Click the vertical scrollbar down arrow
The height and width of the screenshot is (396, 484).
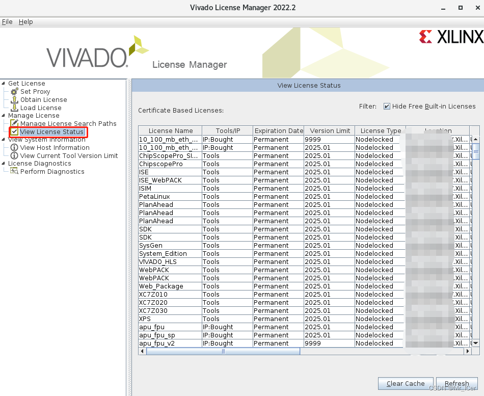click(x=476, y=343)
